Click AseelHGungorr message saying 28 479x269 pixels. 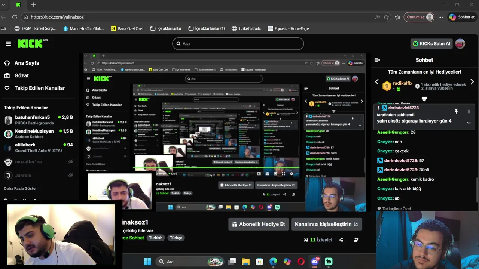(x=396, y=132)
